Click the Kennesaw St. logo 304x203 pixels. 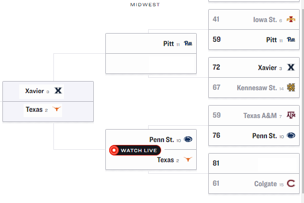(291, 88)
